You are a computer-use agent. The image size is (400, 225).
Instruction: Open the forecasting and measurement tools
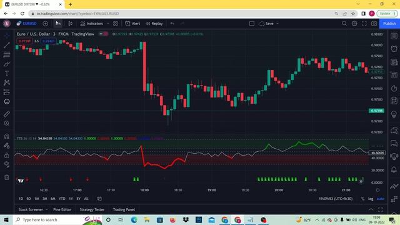click(7, 92)
